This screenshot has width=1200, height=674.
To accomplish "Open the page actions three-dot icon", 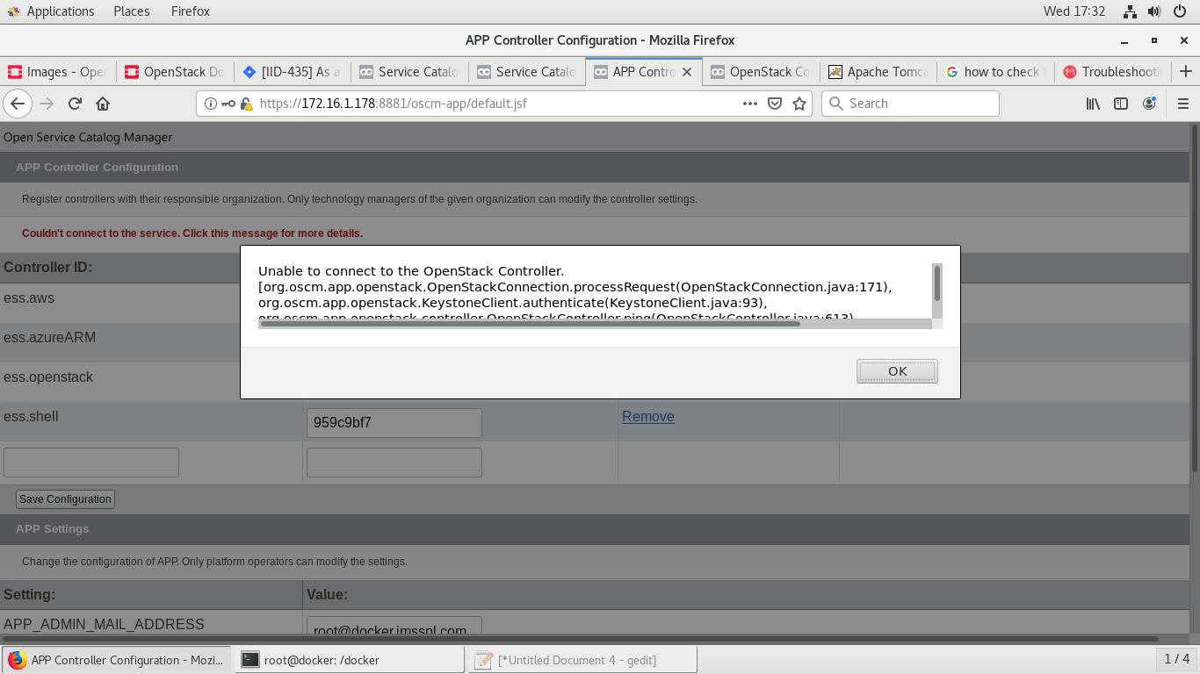I will pyautogui.click(x=749, y=104).
